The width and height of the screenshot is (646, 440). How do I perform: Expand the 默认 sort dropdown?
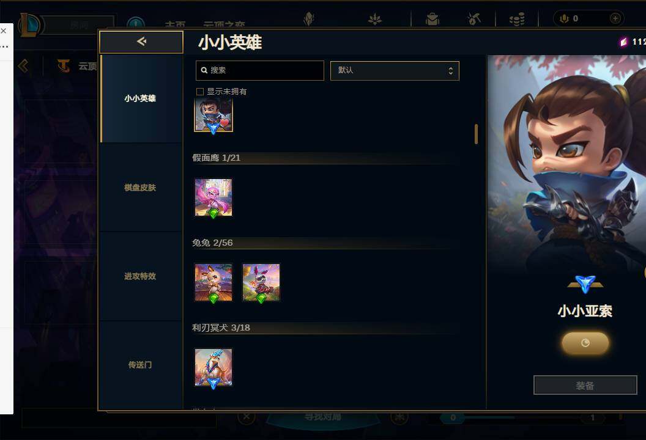click(395, 71)
